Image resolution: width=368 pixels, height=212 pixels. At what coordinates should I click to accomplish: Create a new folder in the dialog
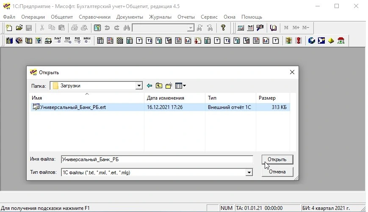click(169, 86)
